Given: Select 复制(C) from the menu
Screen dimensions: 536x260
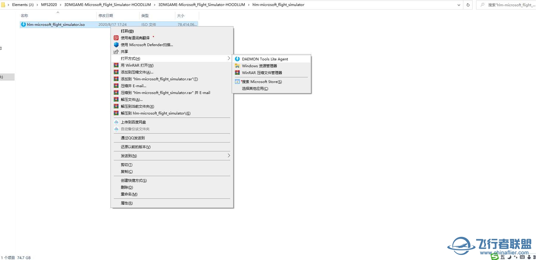Looking at the screenshot, I should (172, 171).
